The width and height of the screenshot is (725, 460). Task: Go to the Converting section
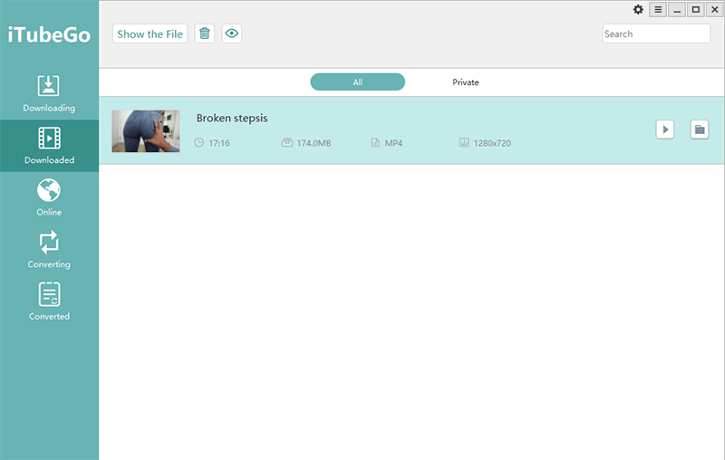coord(49,243)
